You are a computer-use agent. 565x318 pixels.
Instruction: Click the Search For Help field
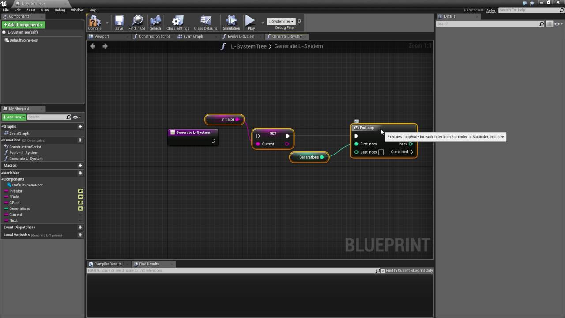click(531, 10)
